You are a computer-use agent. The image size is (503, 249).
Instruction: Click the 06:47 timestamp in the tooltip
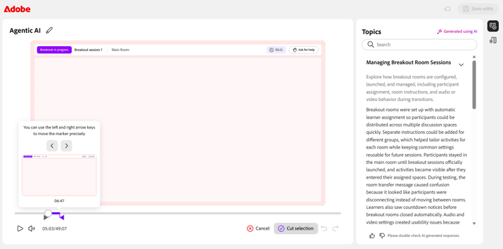click(x=59, y=201)
